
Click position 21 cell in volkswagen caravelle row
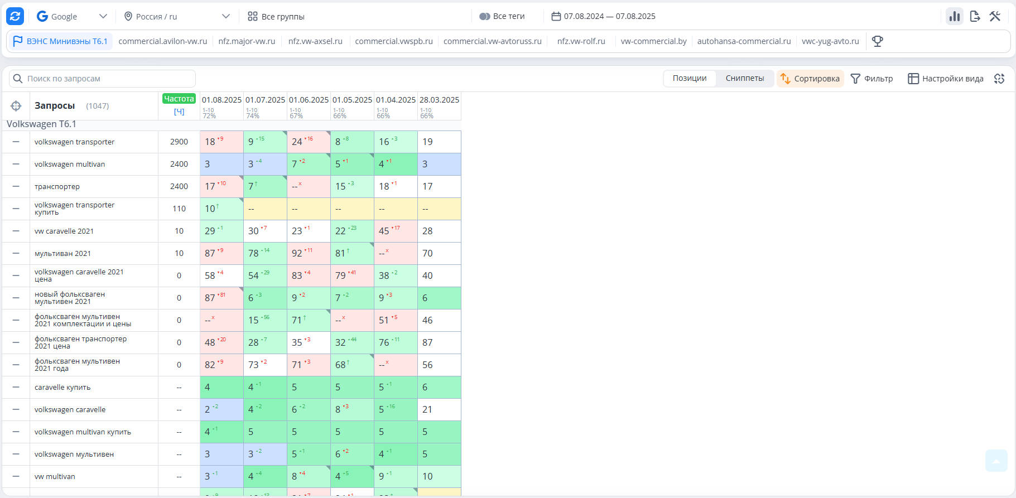click(439, 409)
